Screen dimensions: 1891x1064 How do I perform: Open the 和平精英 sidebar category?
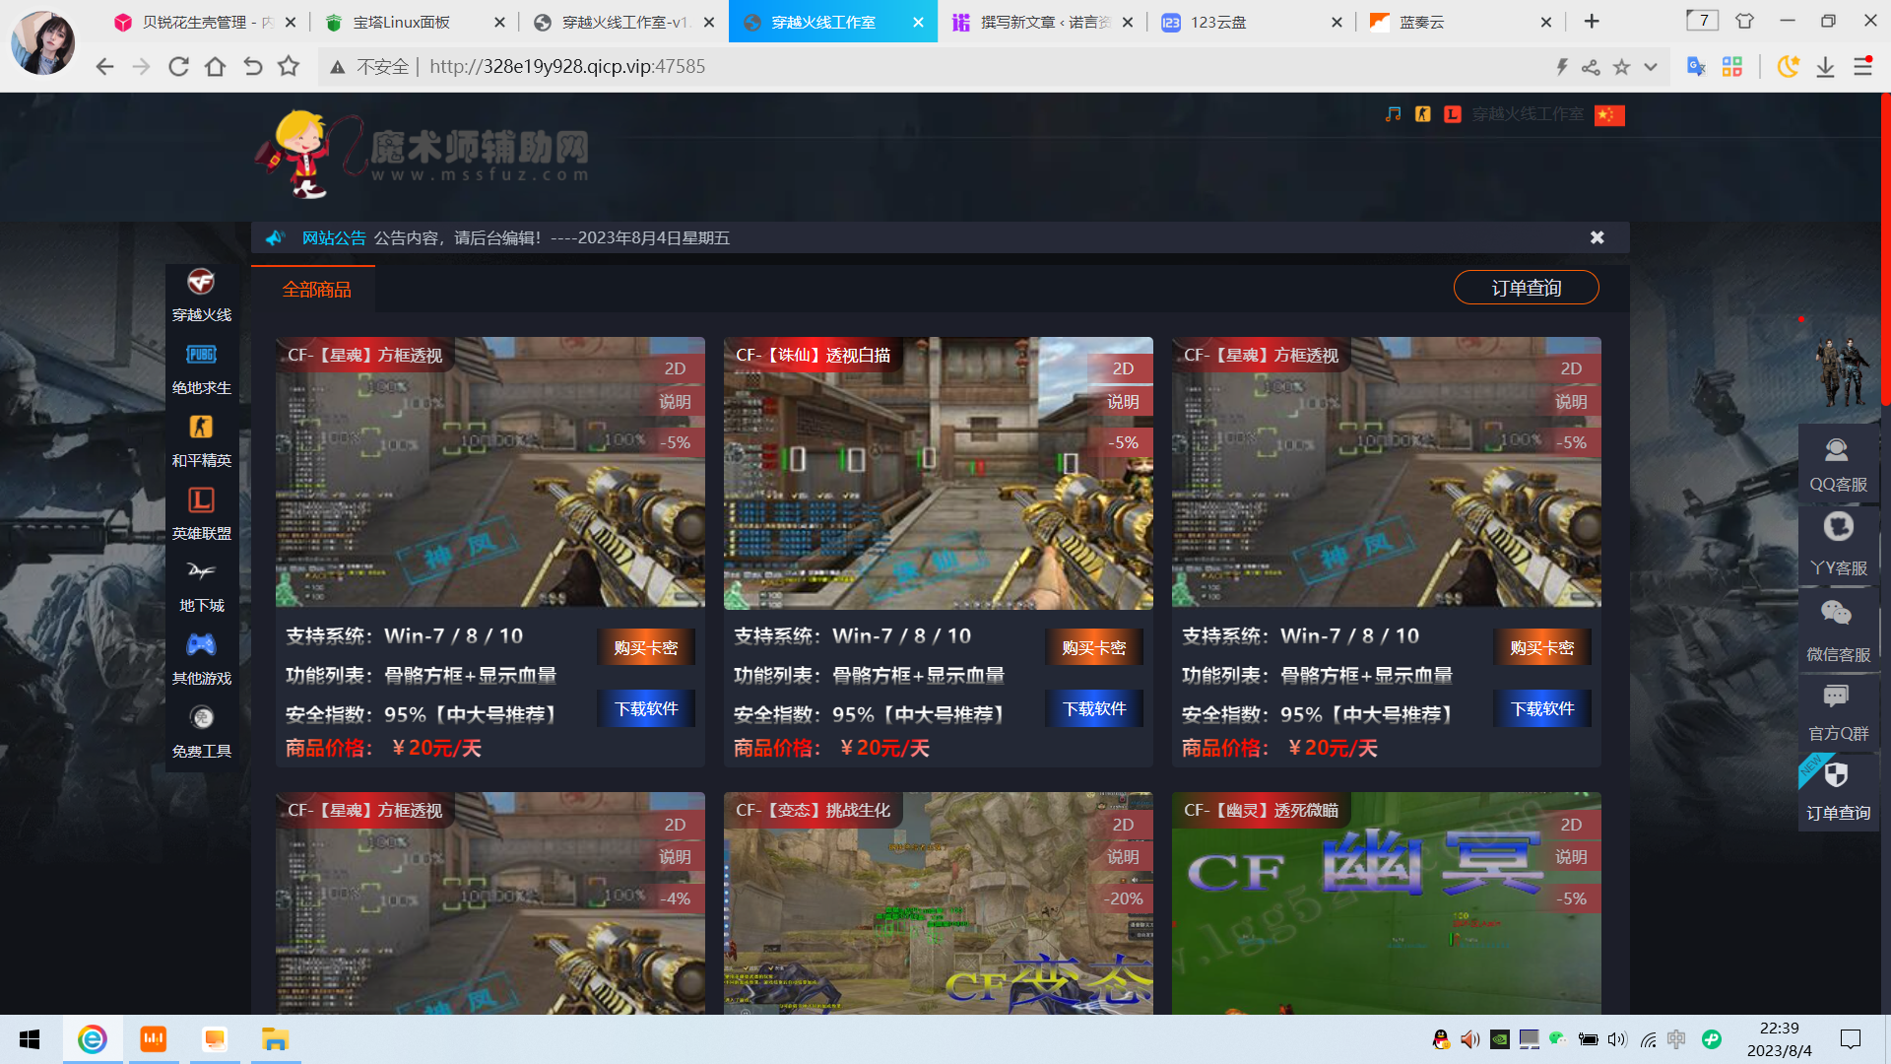[x=201, y=441]
